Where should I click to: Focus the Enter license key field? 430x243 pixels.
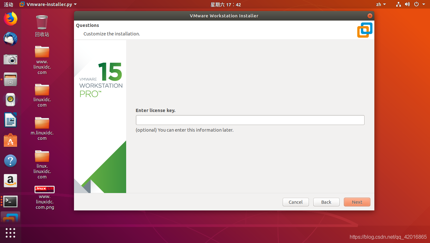pos(250,120)
